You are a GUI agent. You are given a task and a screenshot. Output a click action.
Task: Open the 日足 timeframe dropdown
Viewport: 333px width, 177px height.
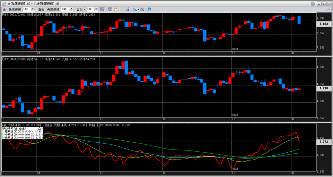(81, 9)
